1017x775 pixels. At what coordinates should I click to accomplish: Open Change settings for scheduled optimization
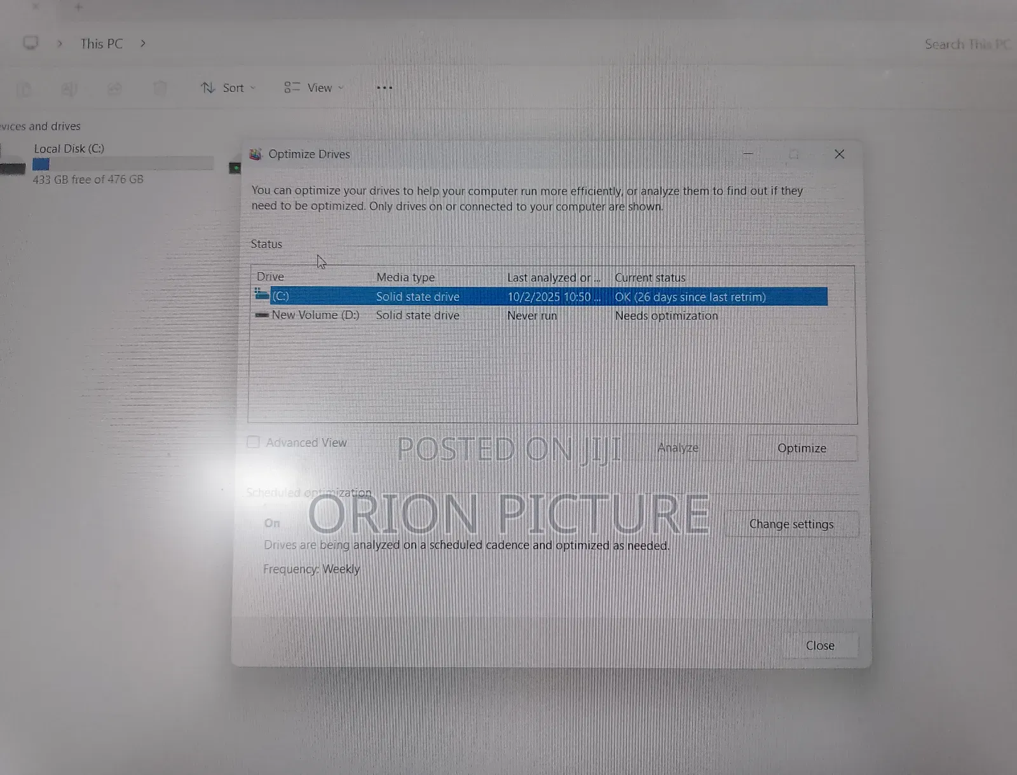pos(791,524)
